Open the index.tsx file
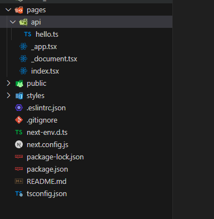 pos(45,71)
